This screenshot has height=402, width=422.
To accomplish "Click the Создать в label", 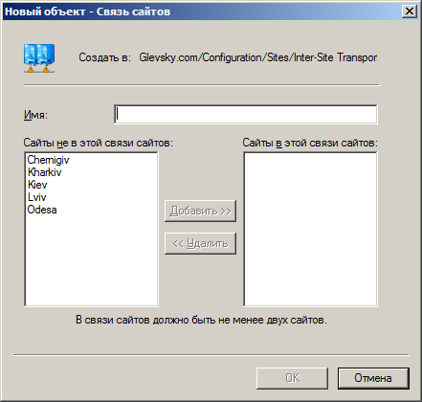I will click(104, 57).
